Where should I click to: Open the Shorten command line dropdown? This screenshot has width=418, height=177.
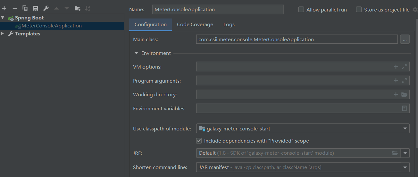pos(405,167)
